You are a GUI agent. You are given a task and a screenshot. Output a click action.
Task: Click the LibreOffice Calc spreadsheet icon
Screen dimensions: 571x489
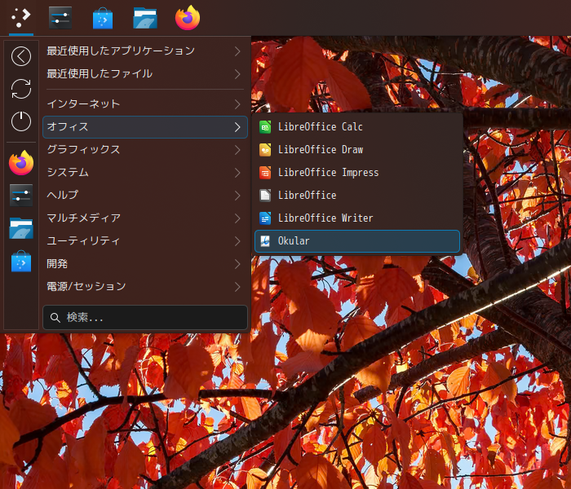tap(265, 127)
